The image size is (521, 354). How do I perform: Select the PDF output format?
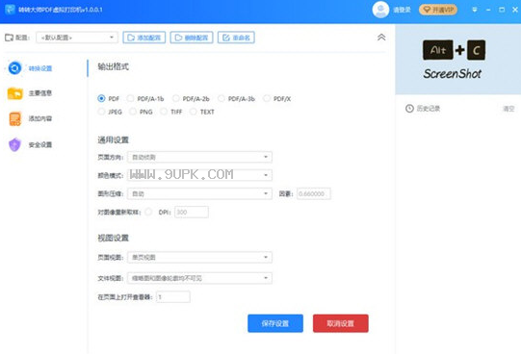point(101,98)
